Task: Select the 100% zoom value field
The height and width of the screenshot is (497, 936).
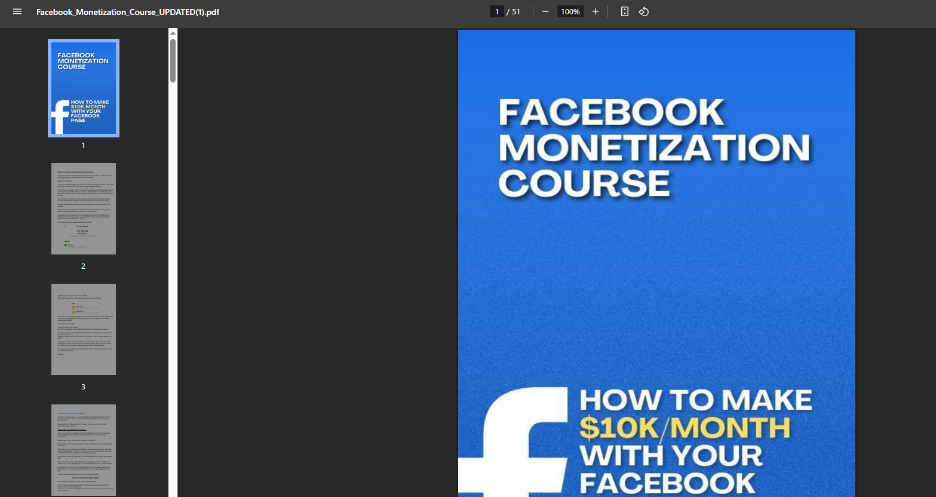Action: pos(570,11)
